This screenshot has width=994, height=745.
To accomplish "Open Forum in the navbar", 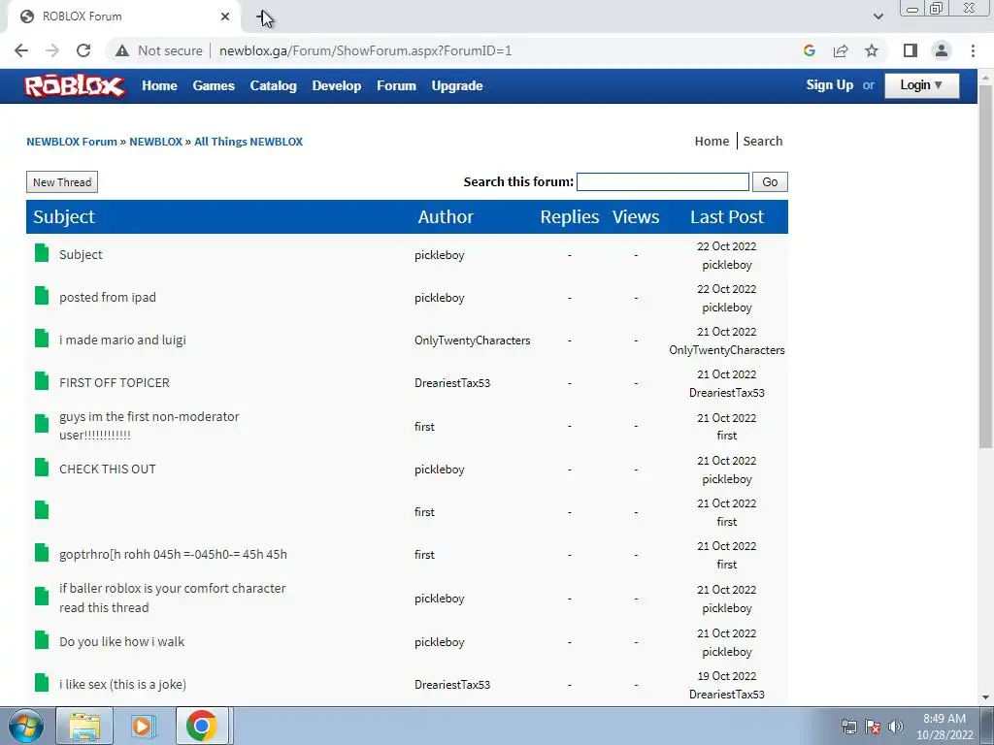I will click(x=396, y=85).
